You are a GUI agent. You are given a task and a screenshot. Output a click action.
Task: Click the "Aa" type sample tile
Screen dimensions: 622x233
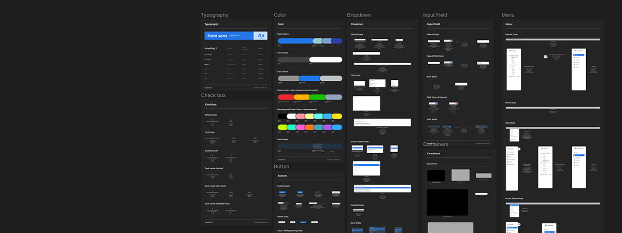tap(261, 36)
